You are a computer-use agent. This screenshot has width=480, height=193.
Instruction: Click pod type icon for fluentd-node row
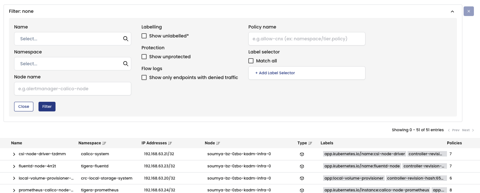click(x=302, y=166)
